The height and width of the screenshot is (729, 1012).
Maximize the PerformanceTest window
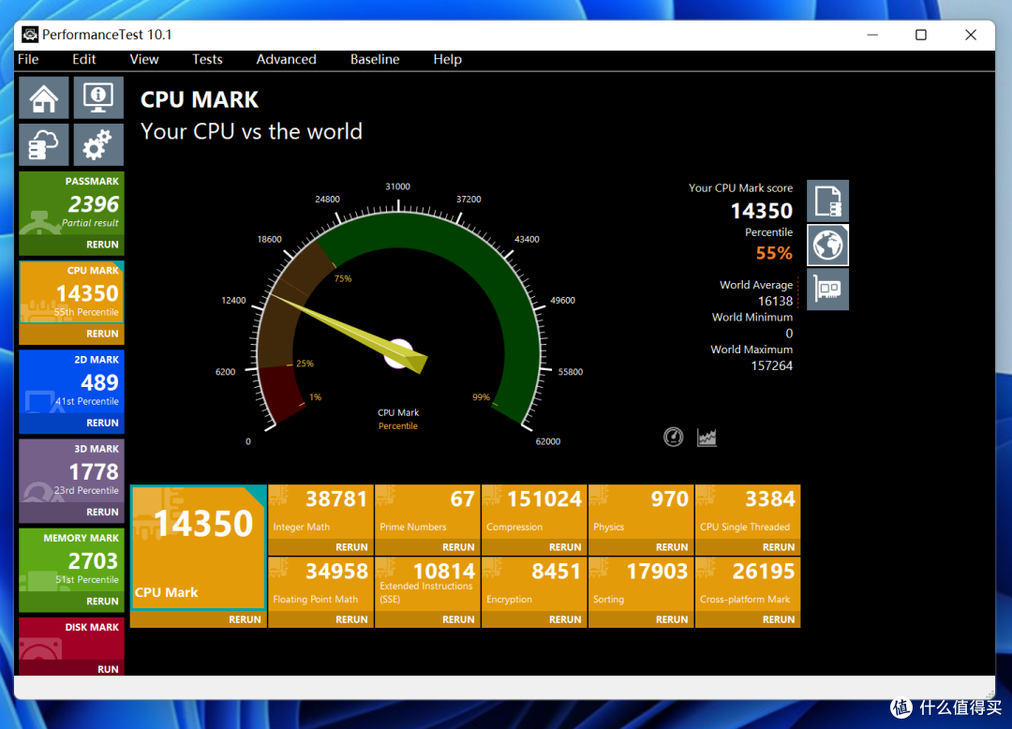[x=921, y=35]
